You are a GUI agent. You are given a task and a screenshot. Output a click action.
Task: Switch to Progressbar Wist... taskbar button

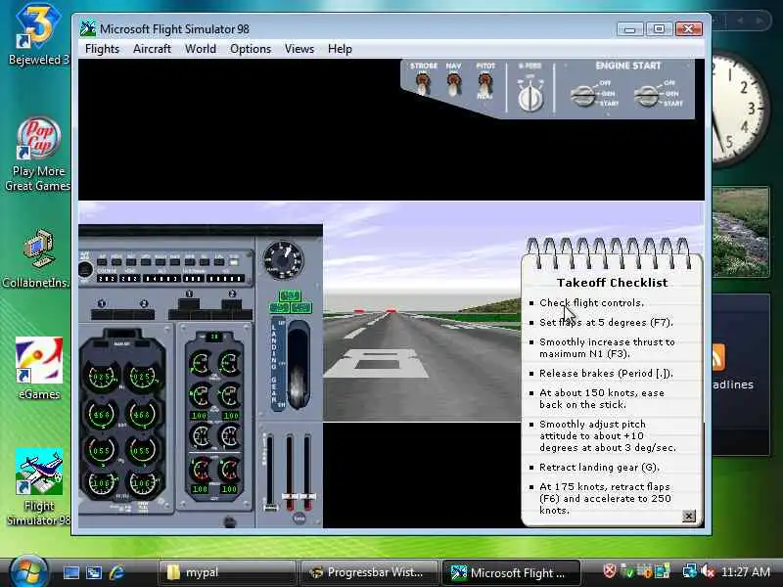[370, 572]
